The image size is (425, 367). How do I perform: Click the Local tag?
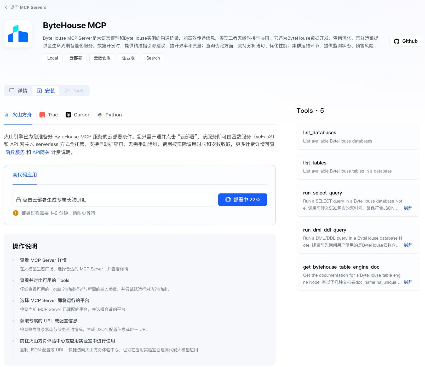[x=53, y=58]
